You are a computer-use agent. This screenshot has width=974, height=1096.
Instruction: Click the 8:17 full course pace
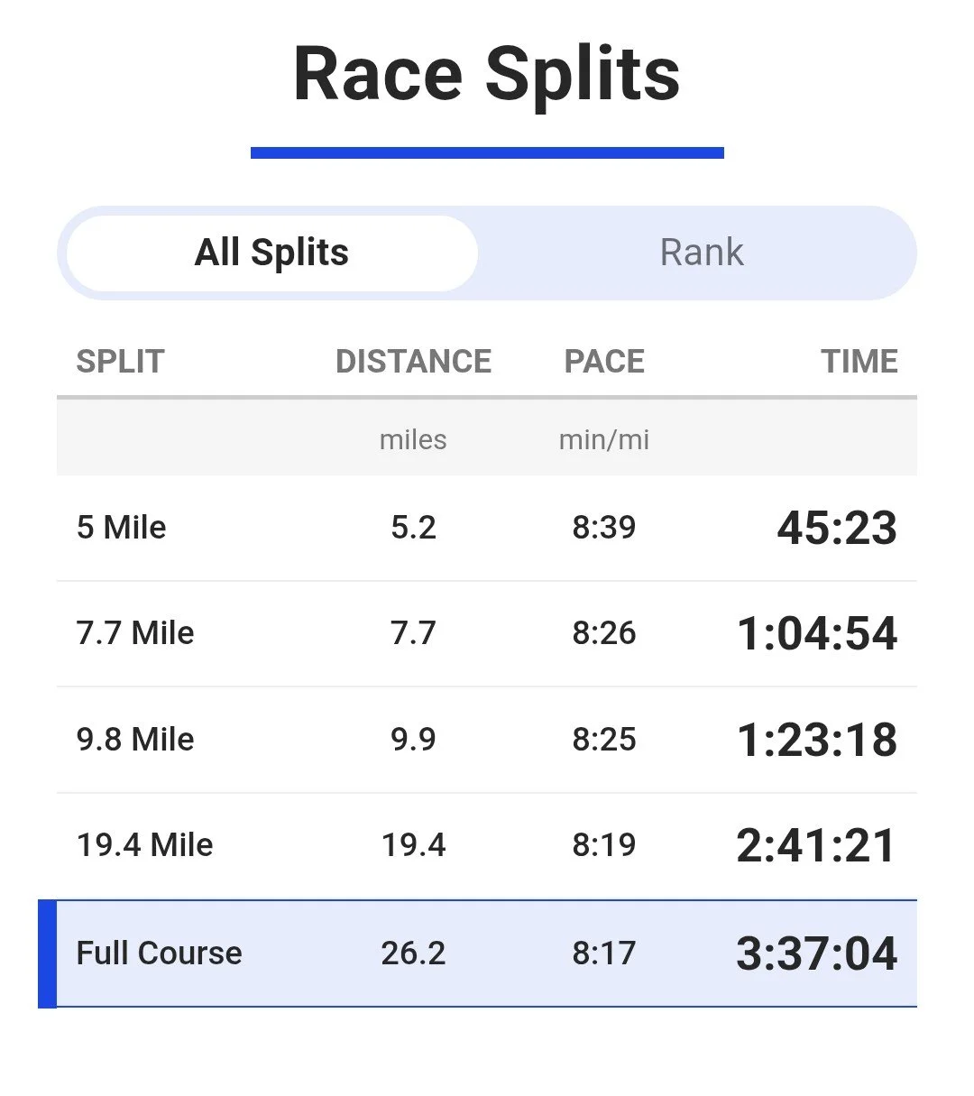pyautogui.click(x=604, y=953)
